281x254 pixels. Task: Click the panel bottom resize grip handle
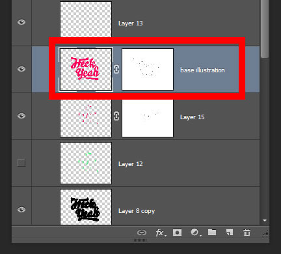(140, 240)
